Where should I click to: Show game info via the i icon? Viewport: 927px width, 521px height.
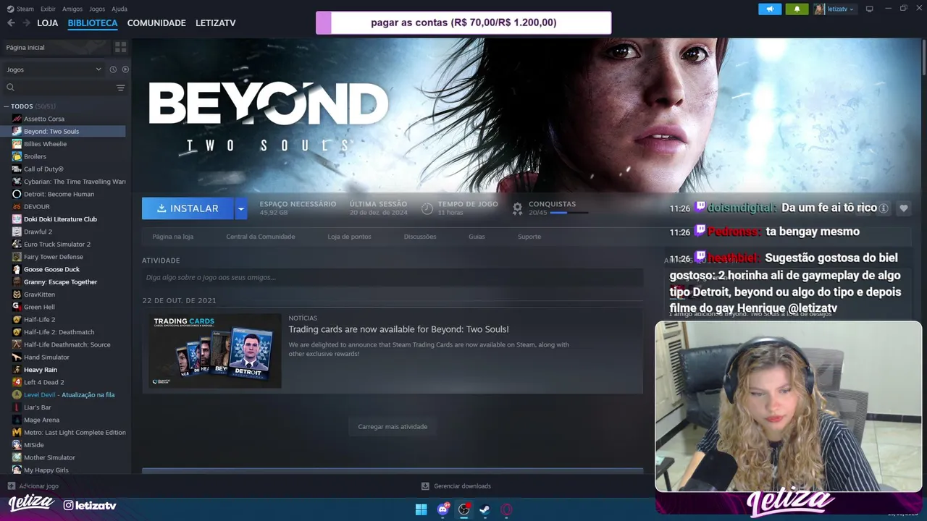pos(883,208)
